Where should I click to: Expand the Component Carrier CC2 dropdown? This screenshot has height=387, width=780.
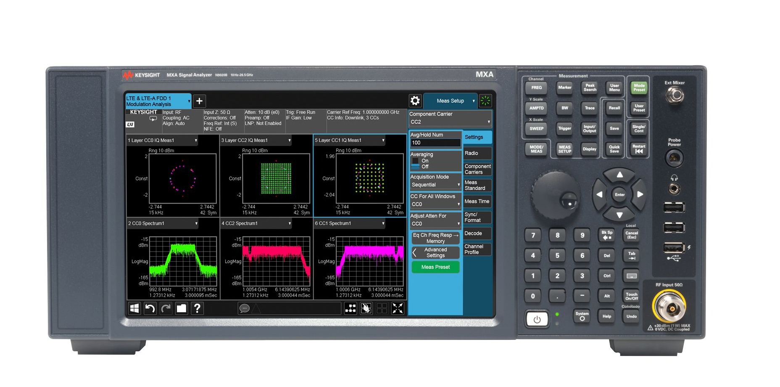(450, 122)
